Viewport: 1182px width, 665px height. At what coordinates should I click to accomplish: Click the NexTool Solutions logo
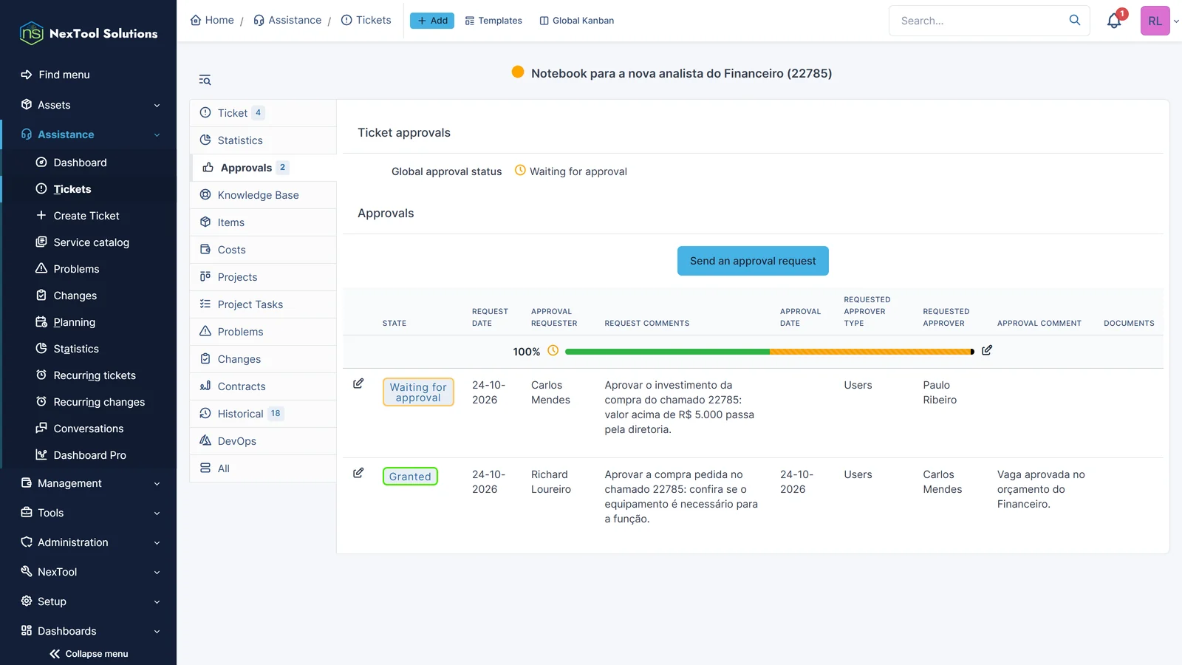coord(89,33)
